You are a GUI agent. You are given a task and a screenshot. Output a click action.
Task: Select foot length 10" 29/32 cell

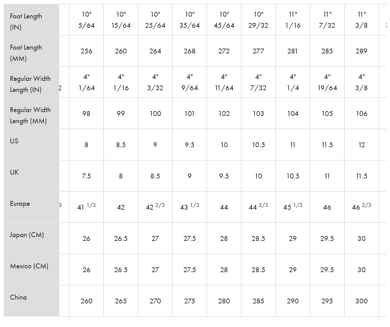(x=258, y=20)
